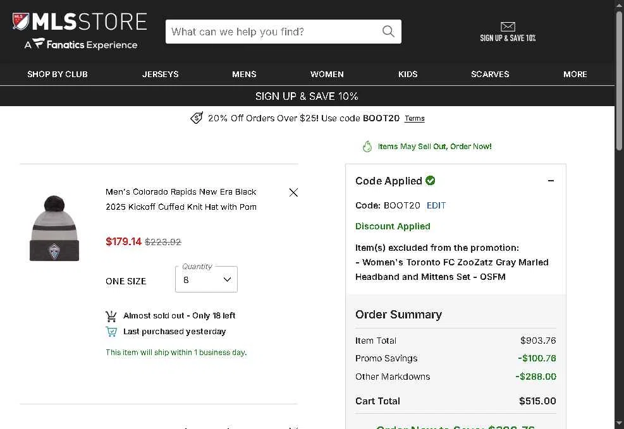Click the Item Total $903.76 value
Screen dimensions: 624x429
(x=538, y=341)
